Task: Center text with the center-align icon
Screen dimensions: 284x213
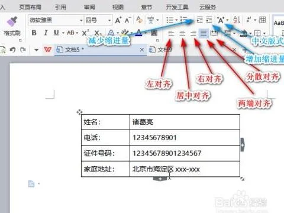Action: tap(182, 33)
